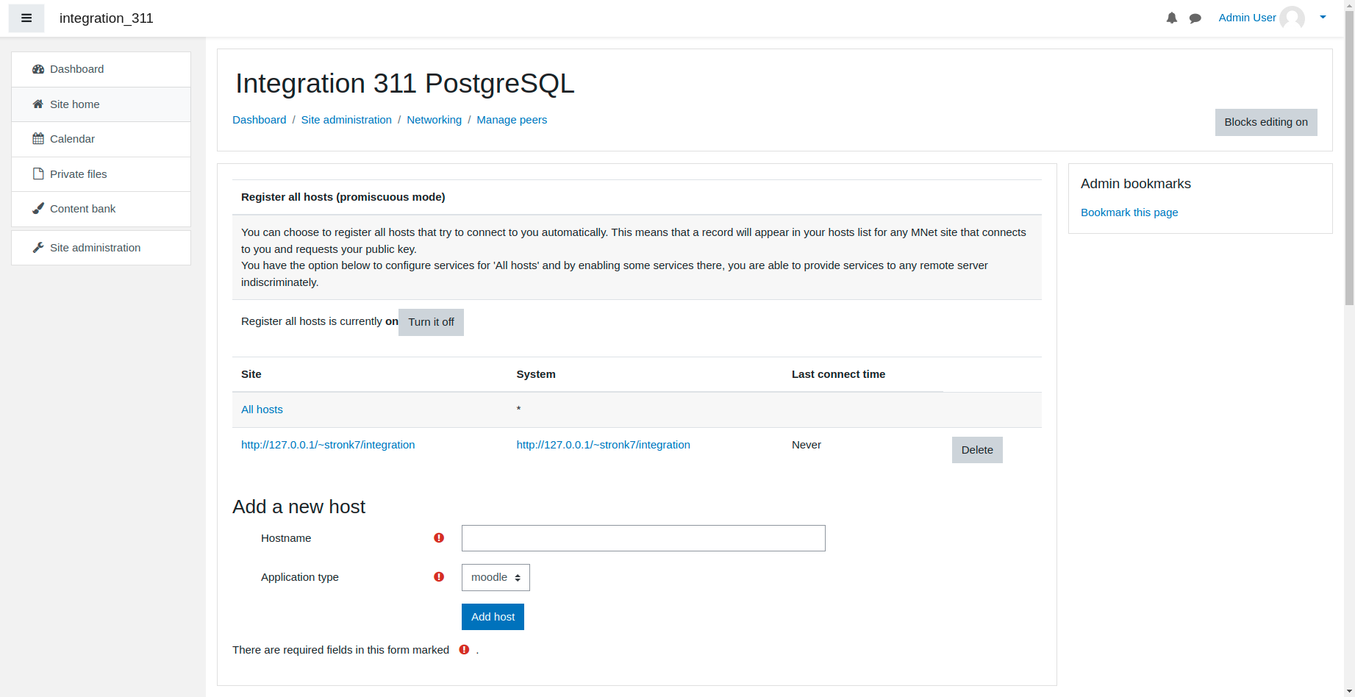The width and height of the screenshot is (1355, 697).
Task: Open Site administration in sidebar
Action: point(101,248)
